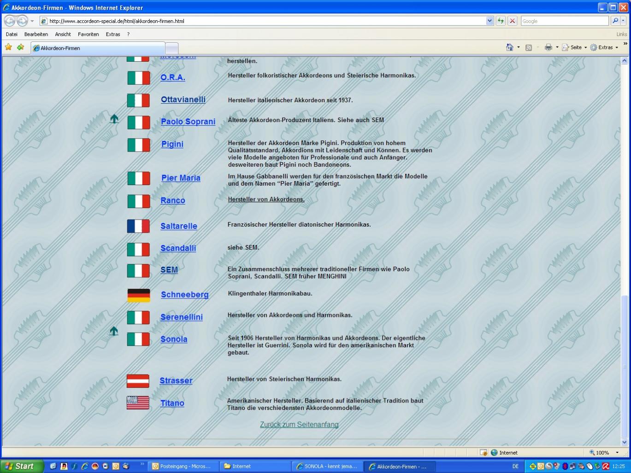
Task: Open the Datei menu
Action: (12, 34)
